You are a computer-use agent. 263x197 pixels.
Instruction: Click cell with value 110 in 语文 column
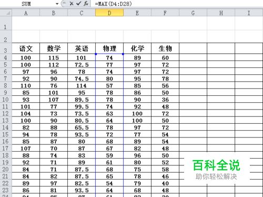pyautogui.click(x=26, y=85)
